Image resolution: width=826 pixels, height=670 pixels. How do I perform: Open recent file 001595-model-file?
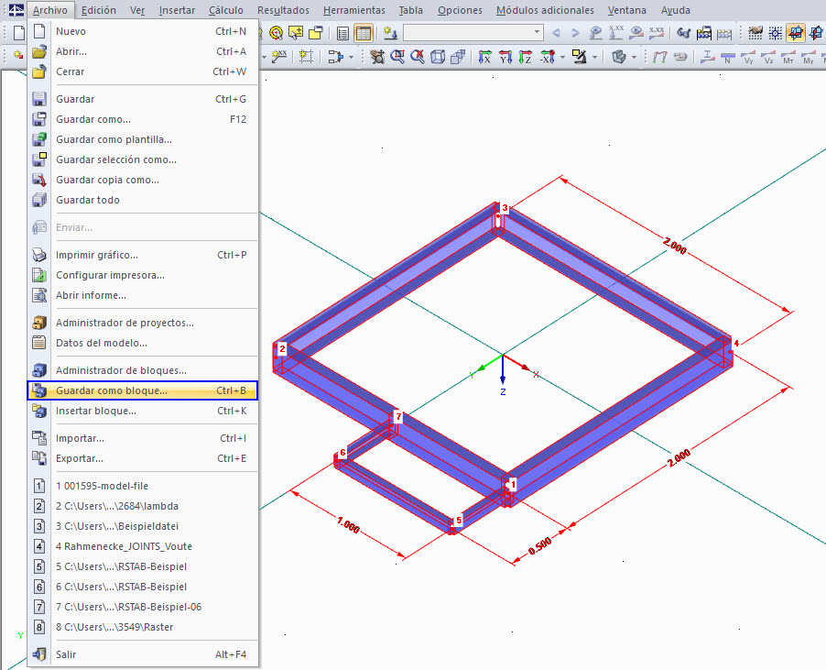point(142,486)
